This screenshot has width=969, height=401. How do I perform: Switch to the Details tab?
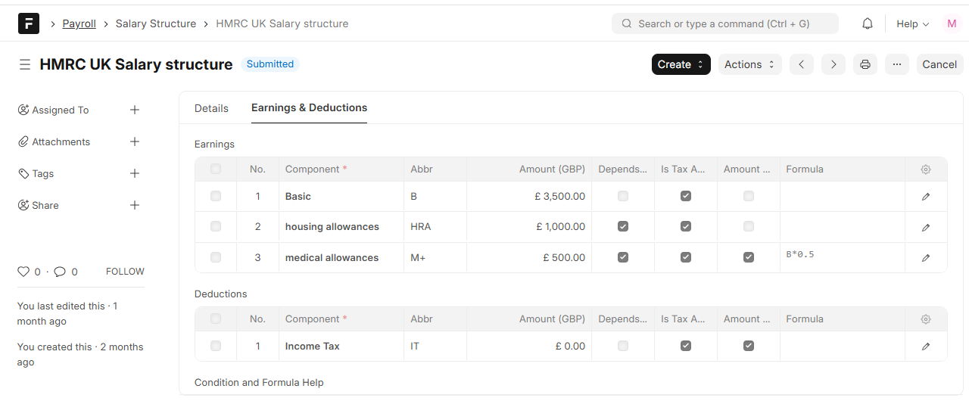tap(211, 108)
